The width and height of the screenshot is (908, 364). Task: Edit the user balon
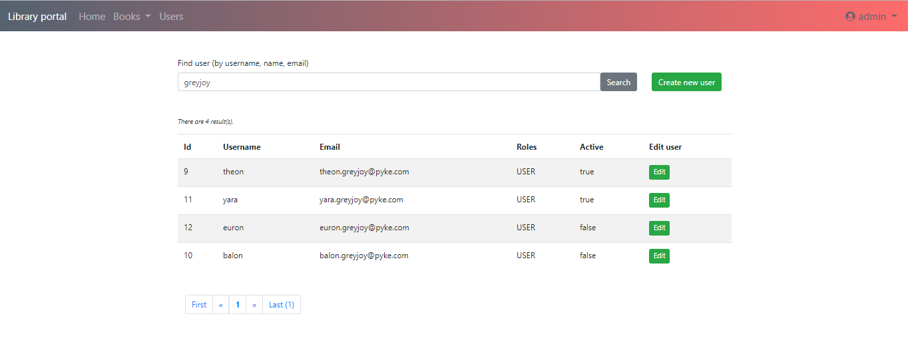659,256
